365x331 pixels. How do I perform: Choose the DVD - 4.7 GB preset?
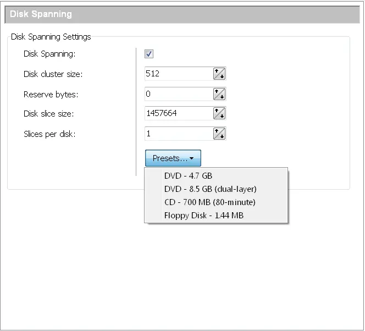[x=216, y=176]
